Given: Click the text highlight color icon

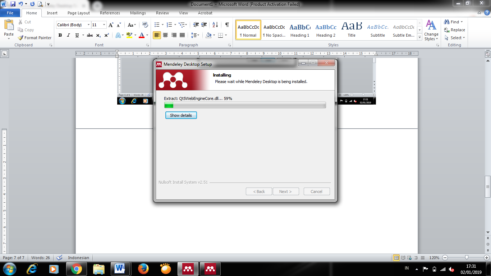Looking at the screenshot, I should pyautogui.click(x=129, y=35).
